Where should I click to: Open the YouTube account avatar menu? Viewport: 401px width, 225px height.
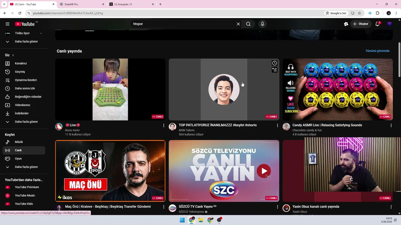click(389, 24)
